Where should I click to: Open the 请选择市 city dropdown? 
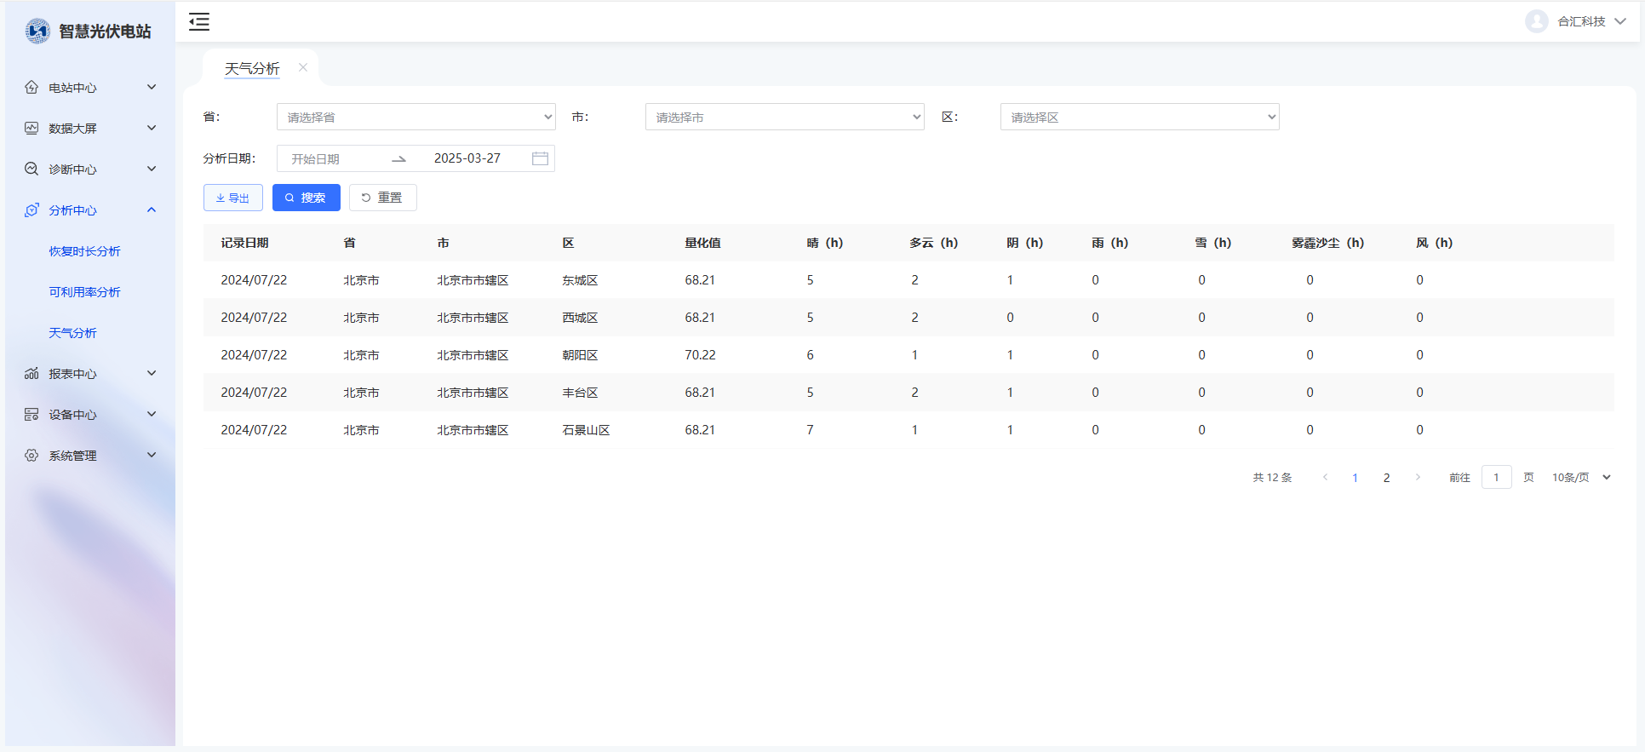coord(784,118)
